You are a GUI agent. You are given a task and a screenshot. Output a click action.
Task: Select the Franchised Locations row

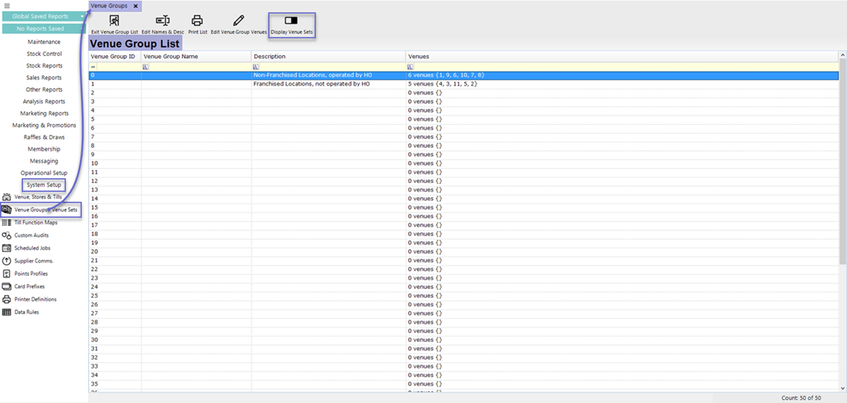tap(311, 84)
